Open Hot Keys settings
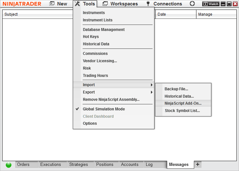Image resolution: width=239 pixels, height=171 pixels. [91, 37]
